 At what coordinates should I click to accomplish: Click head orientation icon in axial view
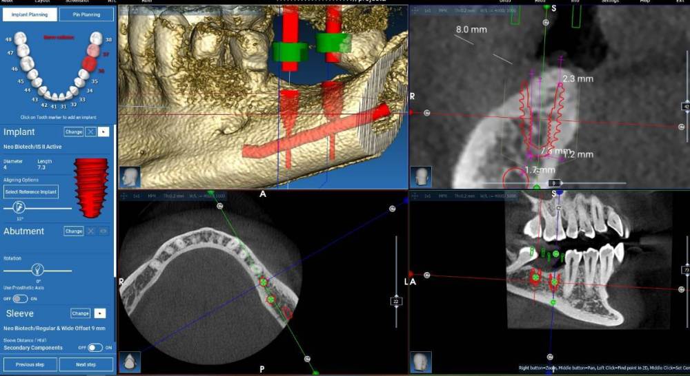point(130,362)
